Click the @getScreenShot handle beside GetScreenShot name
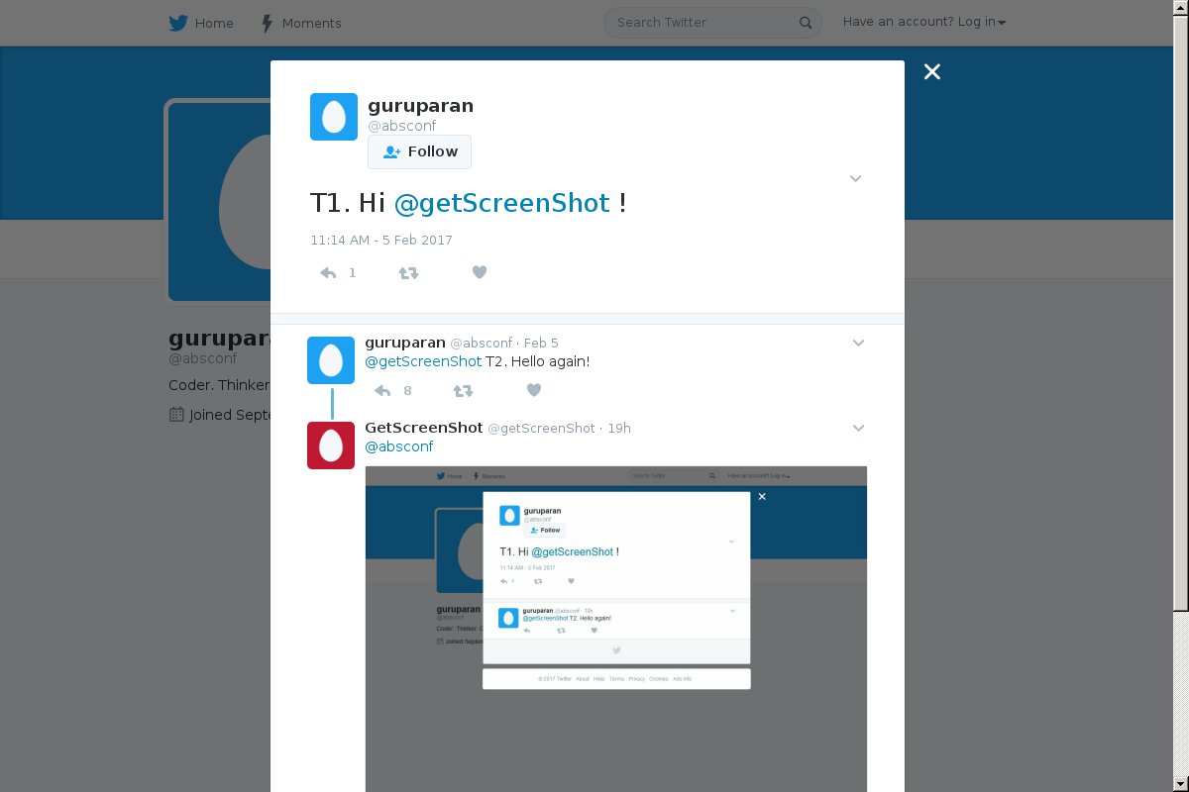The image size is (1189, 792). [542, 429]
